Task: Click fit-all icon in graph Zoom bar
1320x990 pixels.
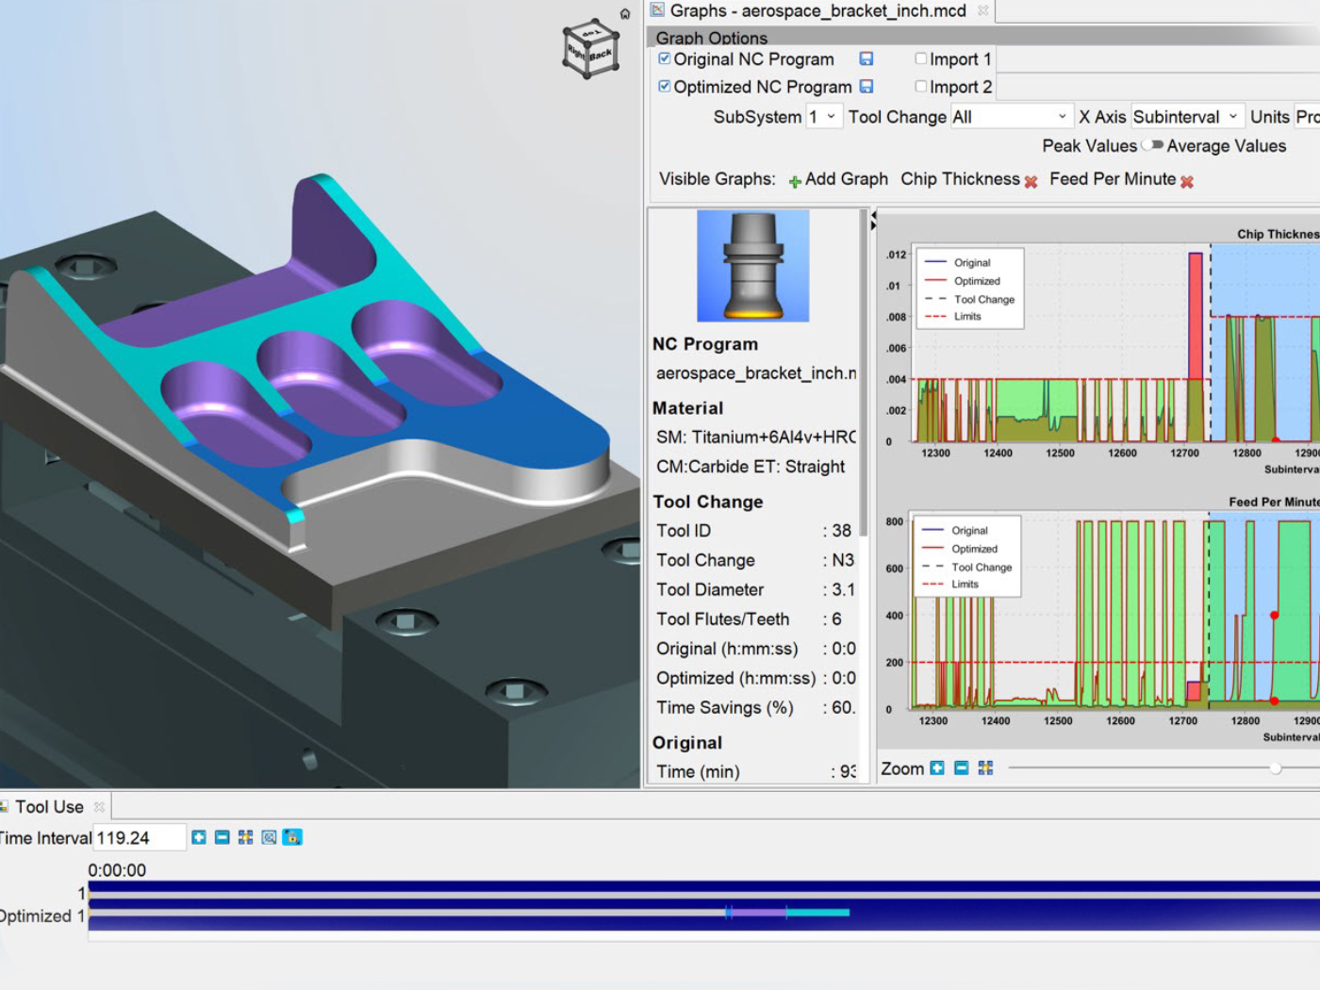Action: pos(985,768)
